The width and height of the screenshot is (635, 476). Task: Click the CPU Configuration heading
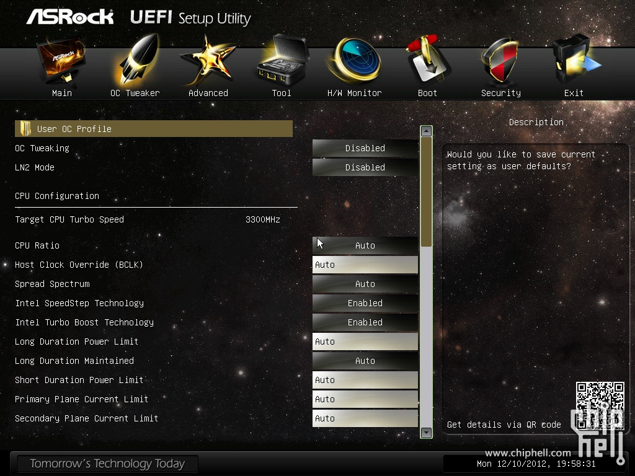click(57, 196)
